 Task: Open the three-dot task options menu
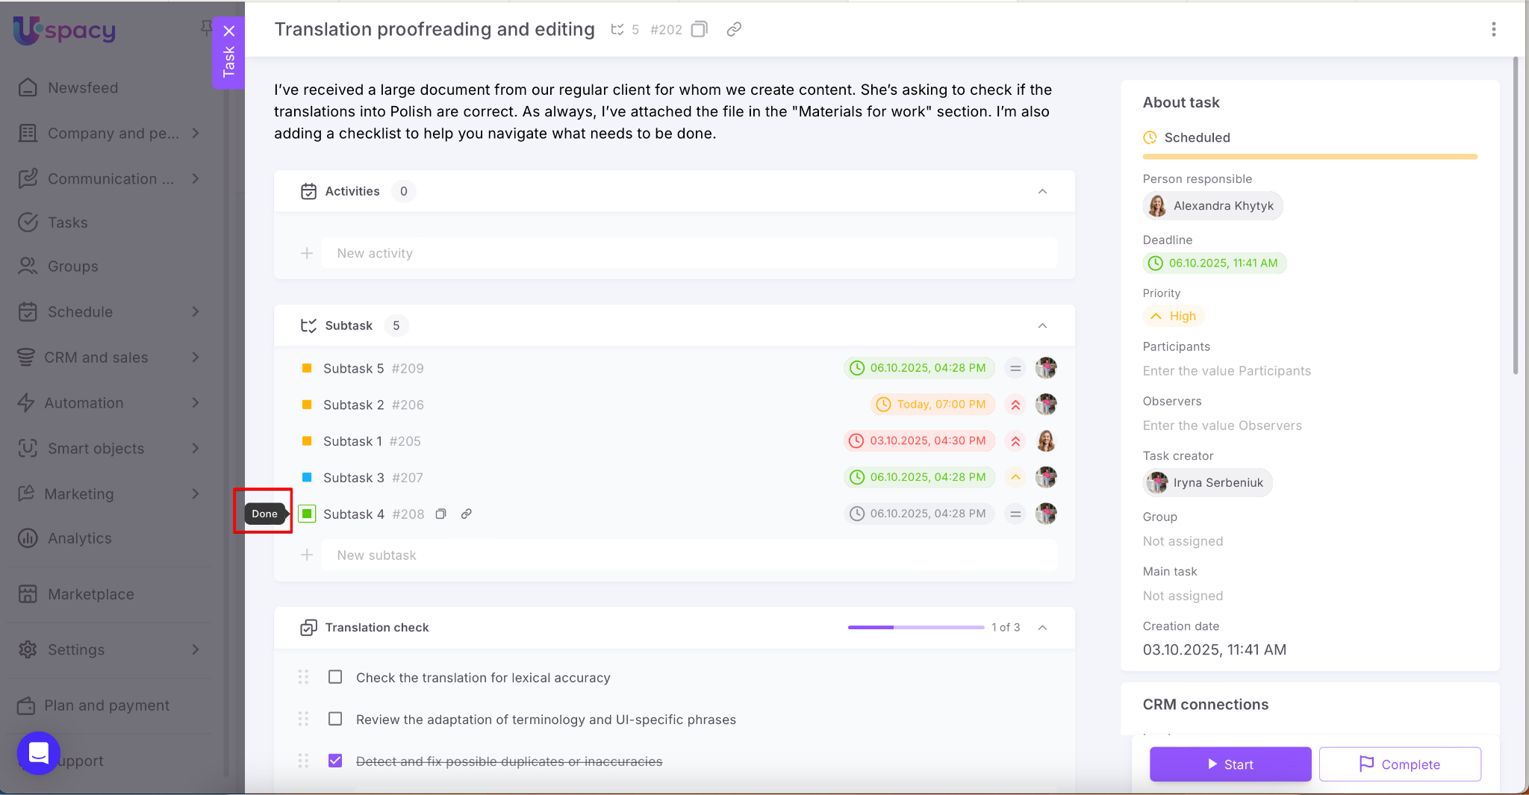(1493, 29)
